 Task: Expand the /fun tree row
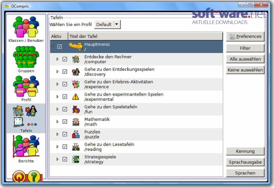(57, 109)
